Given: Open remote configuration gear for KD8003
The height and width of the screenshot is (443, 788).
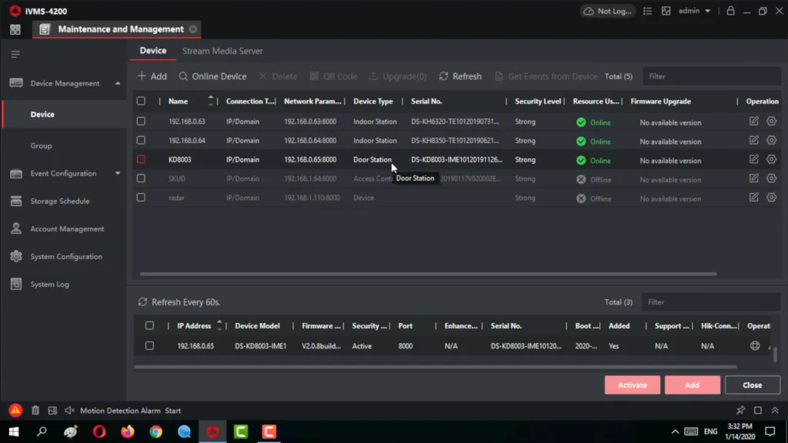Looking at the screenshot, I should pos(771,159).
